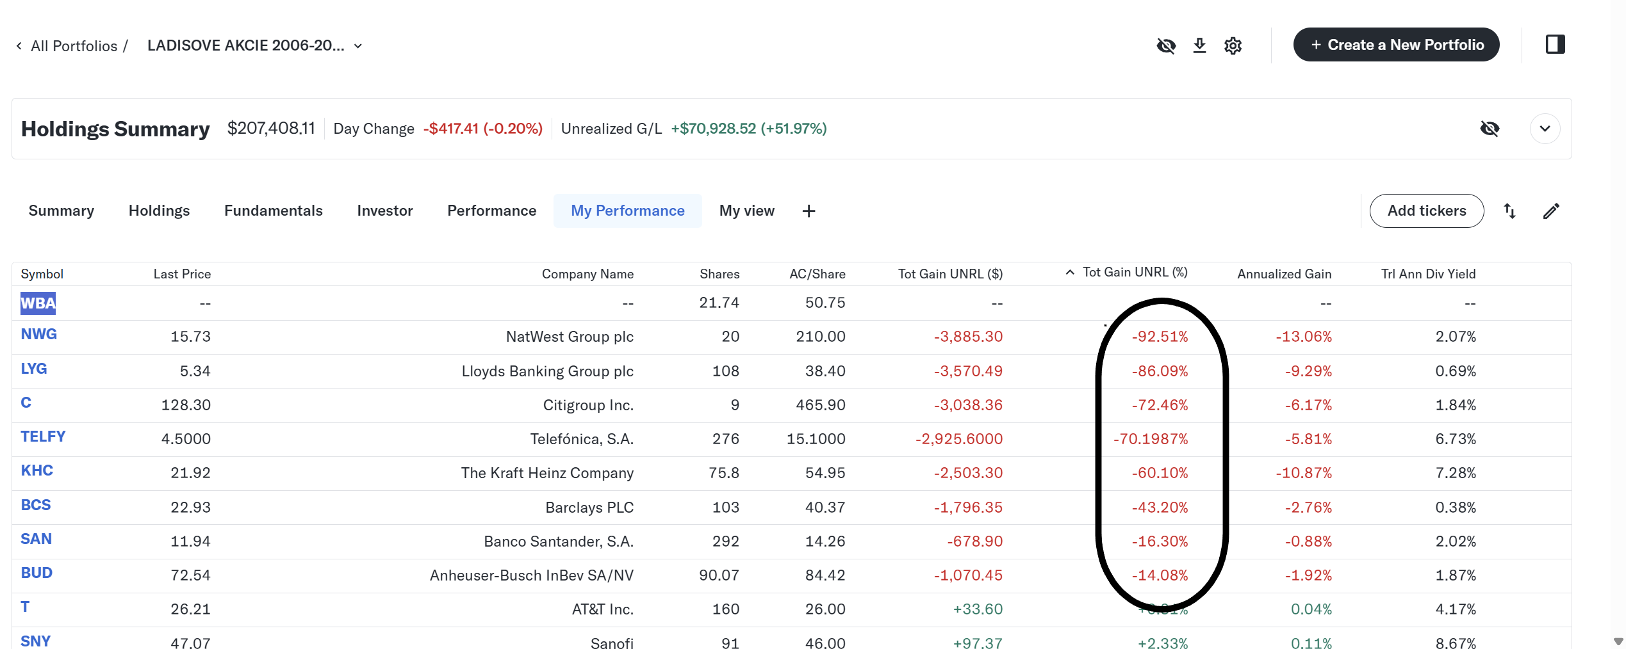Viewport: 1626px width, 649px height.
Task: Sort by Tot Gain UNRL (%) column
Action: (1134, 273)
